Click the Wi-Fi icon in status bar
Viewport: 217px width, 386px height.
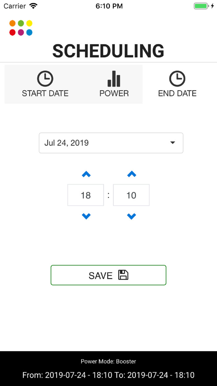coord(33,5)
